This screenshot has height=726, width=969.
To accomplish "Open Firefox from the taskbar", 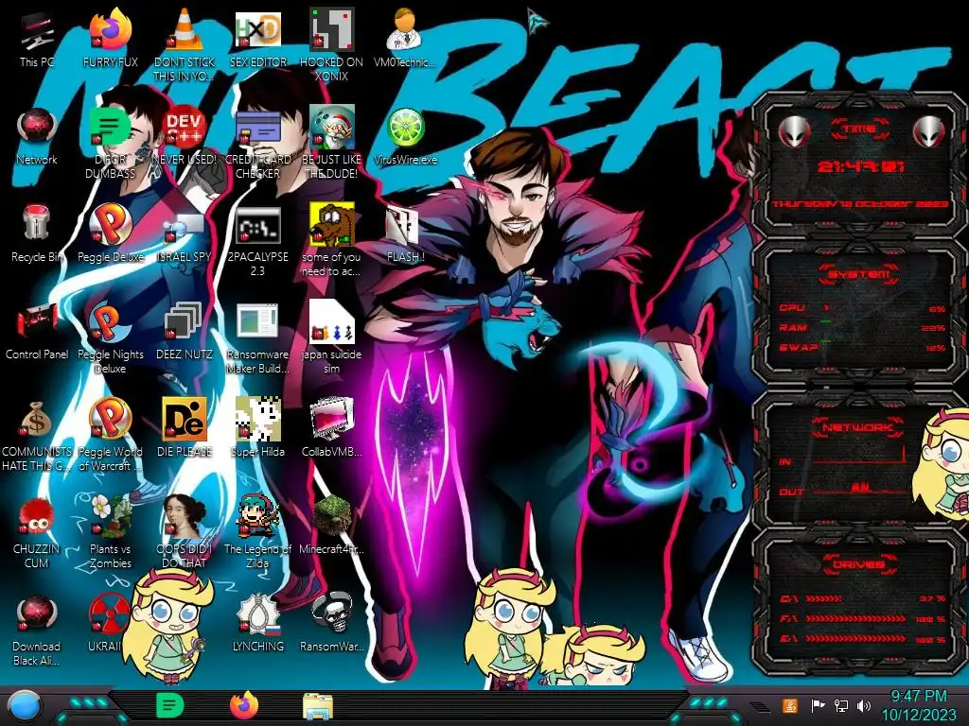I will point(244,705).
